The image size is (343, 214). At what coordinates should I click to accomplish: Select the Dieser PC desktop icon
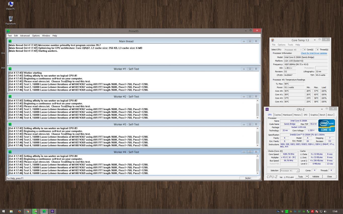pyautogui.click(x=11, y=6)
